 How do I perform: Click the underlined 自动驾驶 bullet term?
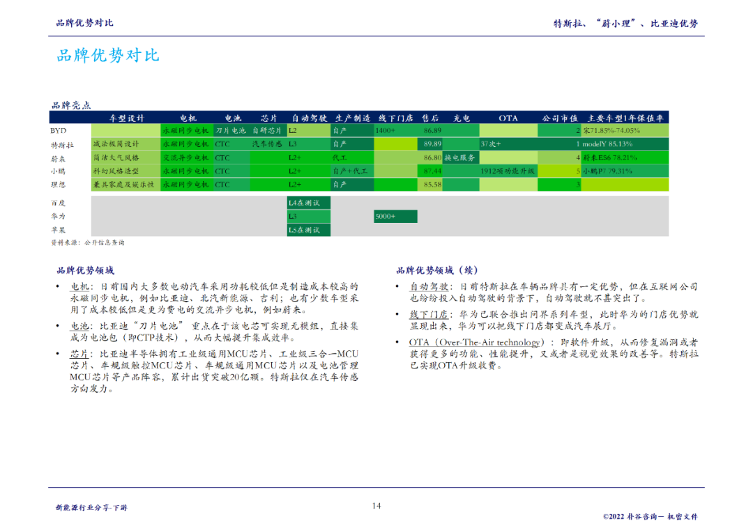point(428,287)
